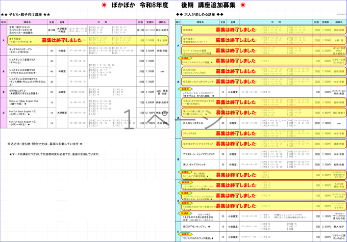Image resolution: width=347 pixels, height=242 pixels.
Task: Click the closed banner over 'のんびりヨガ'
Action: pos(264,71)
